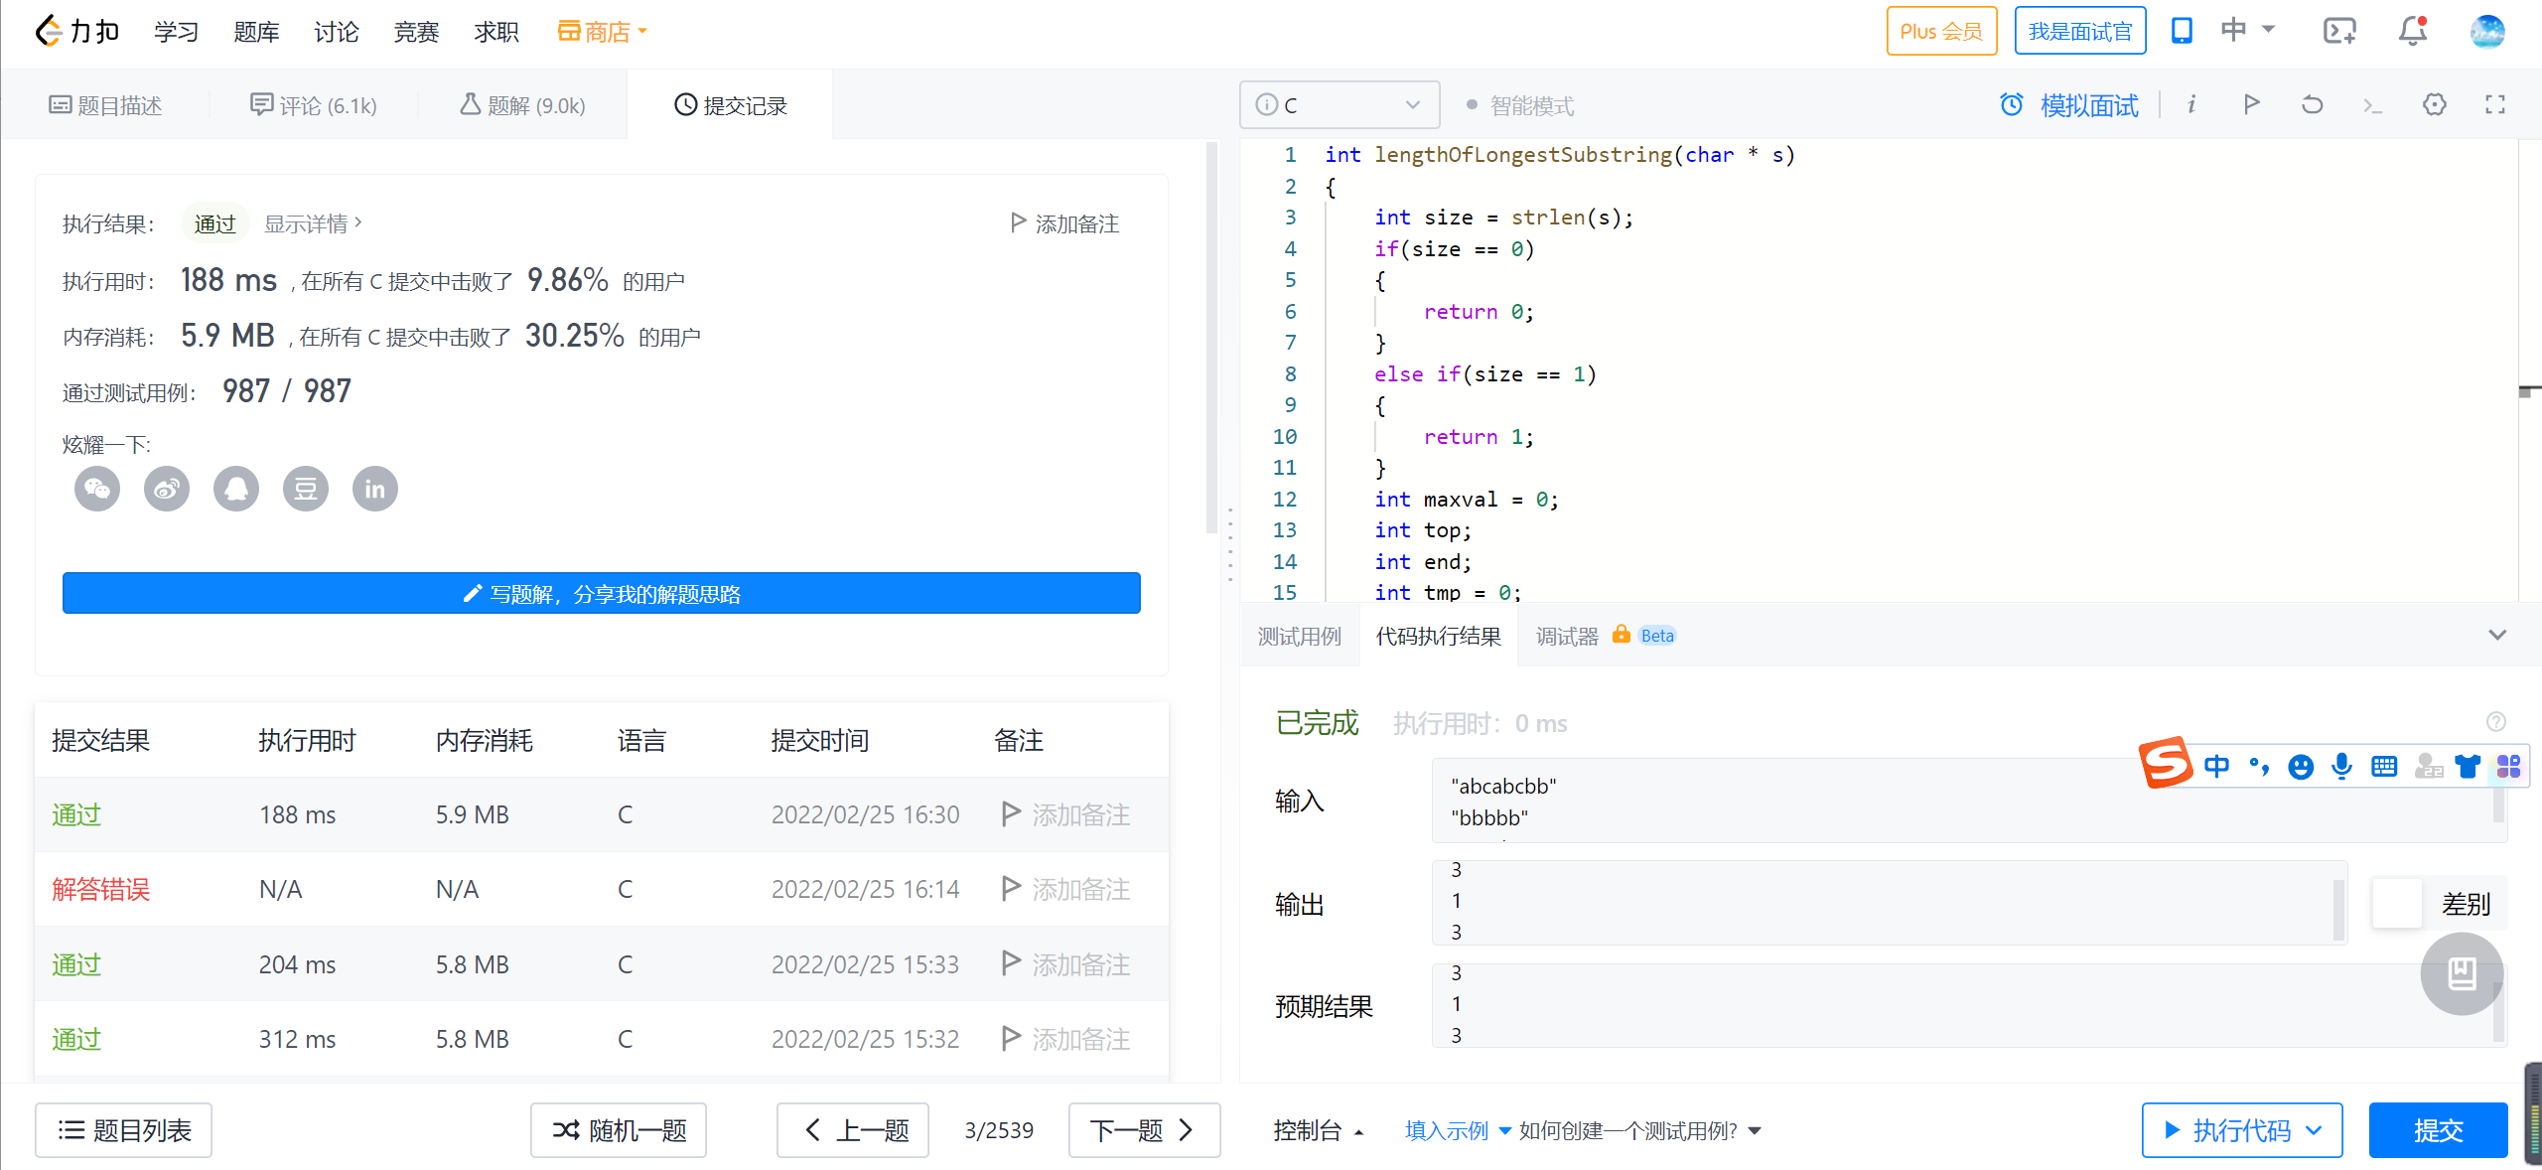Image resolution: width=2542 pixels, height=1170 pixels.
Task: Collapse the console panel chevron
Action: (x=2496, y=636)
